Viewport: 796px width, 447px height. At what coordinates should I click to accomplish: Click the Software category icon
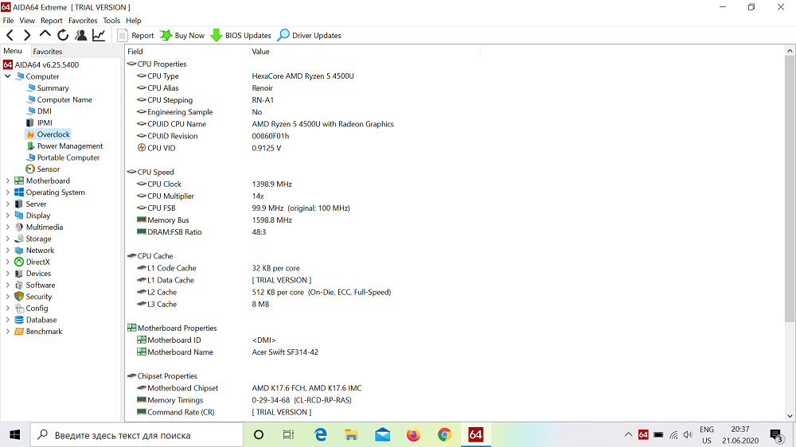(x=19, y=286)
